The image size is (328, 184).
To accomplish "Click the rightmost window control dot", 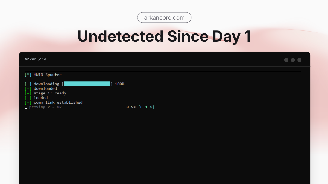I will [299, 60].
